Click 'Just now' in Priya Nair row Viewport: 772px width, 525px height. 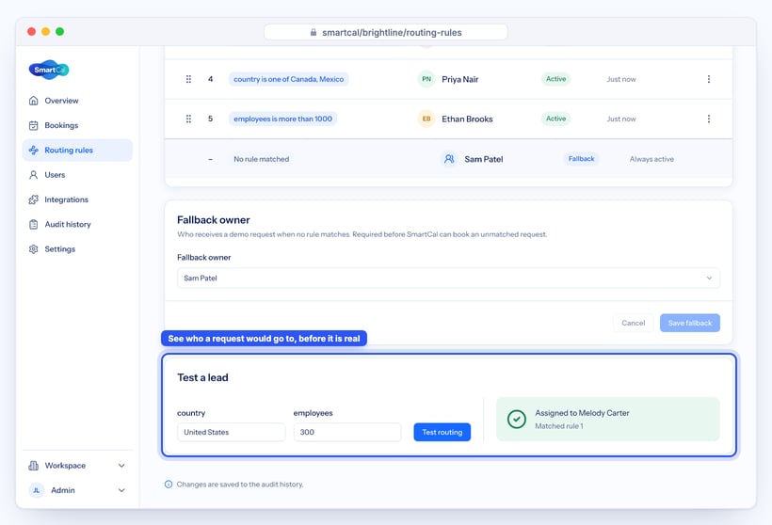620,79
